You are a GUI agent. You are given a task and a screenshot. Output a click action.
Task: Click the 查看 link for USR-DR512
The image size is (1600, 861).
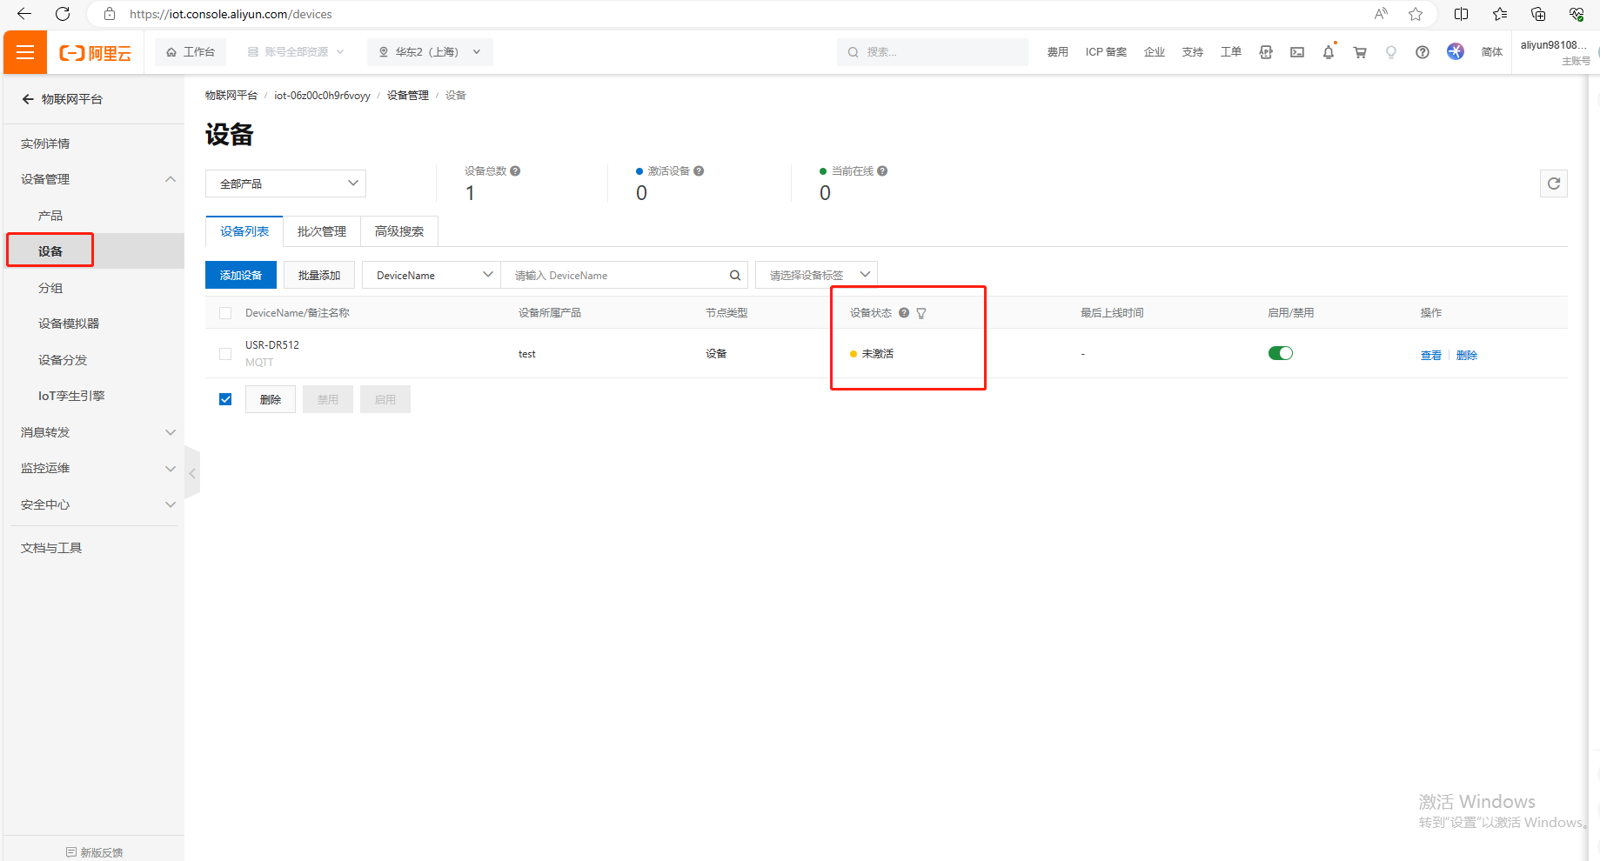[1430, 355]
